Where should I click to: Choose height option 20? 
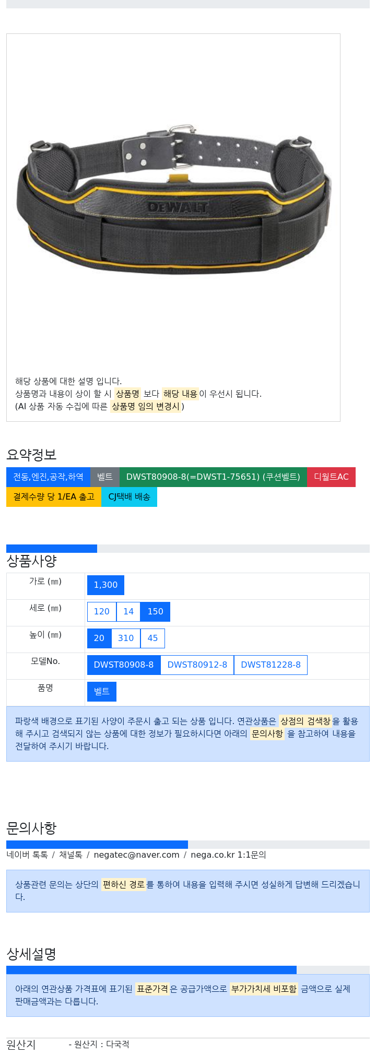coord(99,638)
